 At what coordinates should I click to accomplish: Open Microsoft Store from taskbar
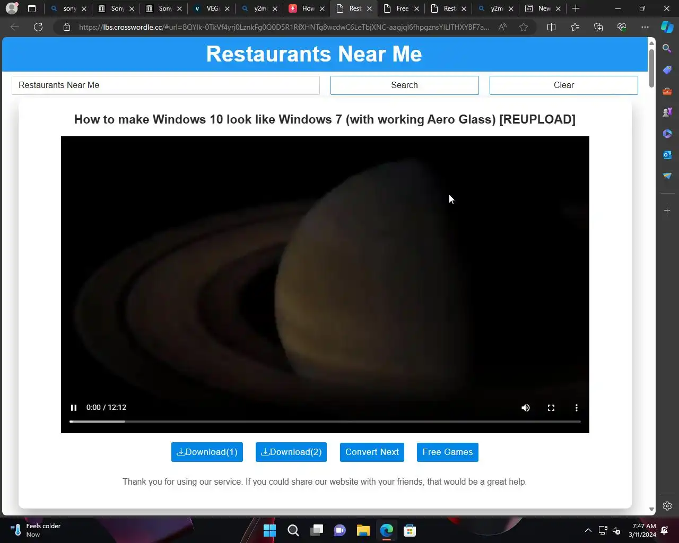coord(410,530)
